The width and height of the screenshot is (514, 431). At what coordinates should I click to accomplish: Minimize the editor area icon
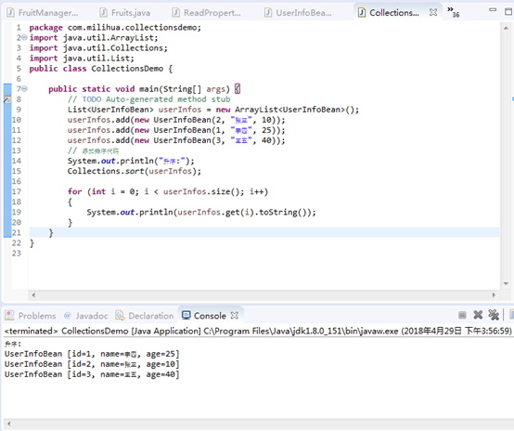click(493, 10)
